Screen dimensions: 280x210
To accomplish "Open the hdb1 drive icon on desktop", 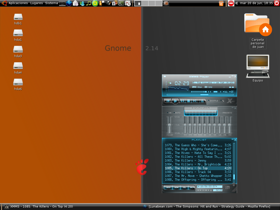I will point(18,19).
